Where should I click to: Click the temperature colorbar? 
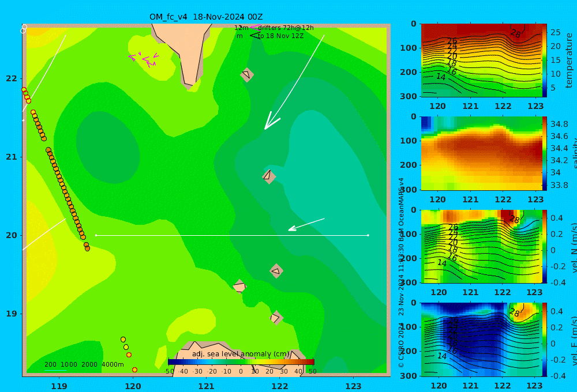click(x=545, y=61)
